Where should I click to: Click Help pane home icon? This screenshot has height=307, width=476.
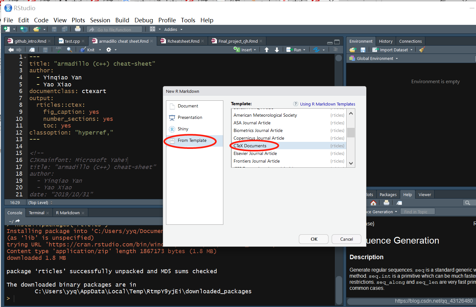click(373, 203)
